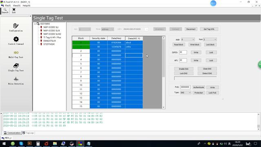Focus the DSFID input field
Viewport: 261px width, 147px height.
[x=183, y=52]
